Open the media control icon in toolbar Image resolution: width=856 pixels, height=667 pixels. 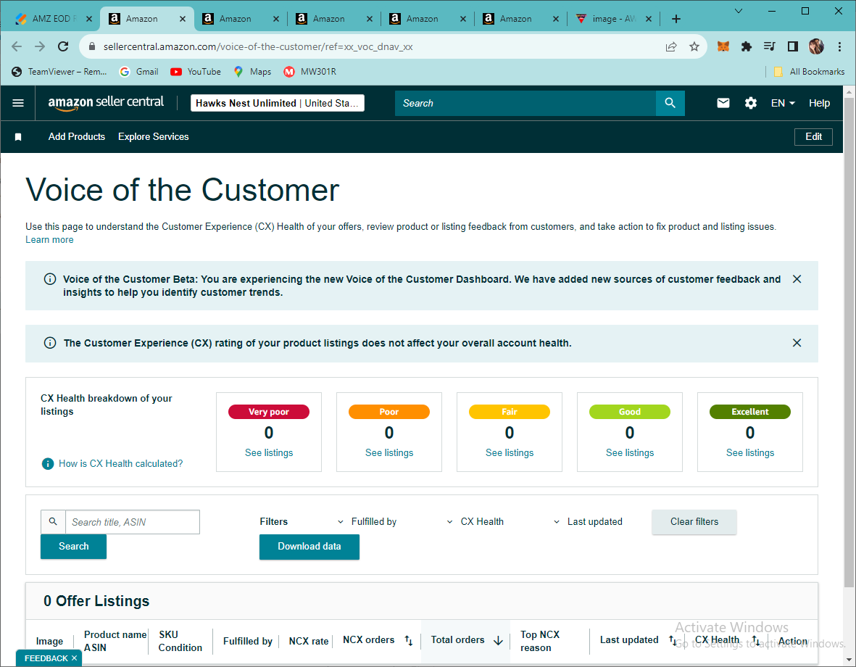click(x=769, y=46)
